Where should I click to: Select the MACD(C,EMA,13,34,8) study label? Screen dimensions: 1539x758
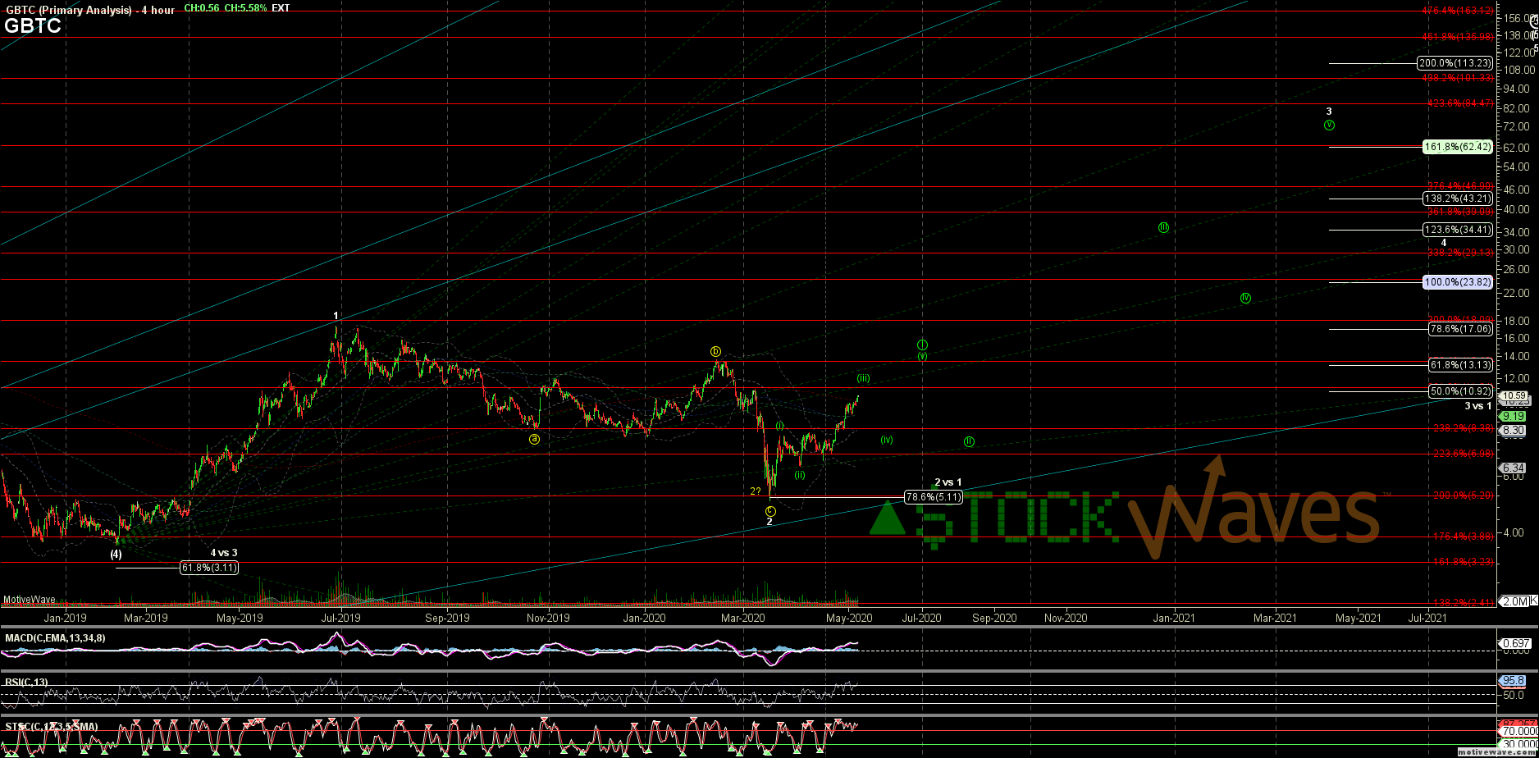[55, 638]
